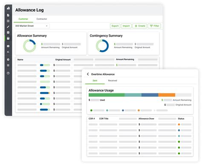Click the Export button
The image size is (202, 165).
(115, 26)
